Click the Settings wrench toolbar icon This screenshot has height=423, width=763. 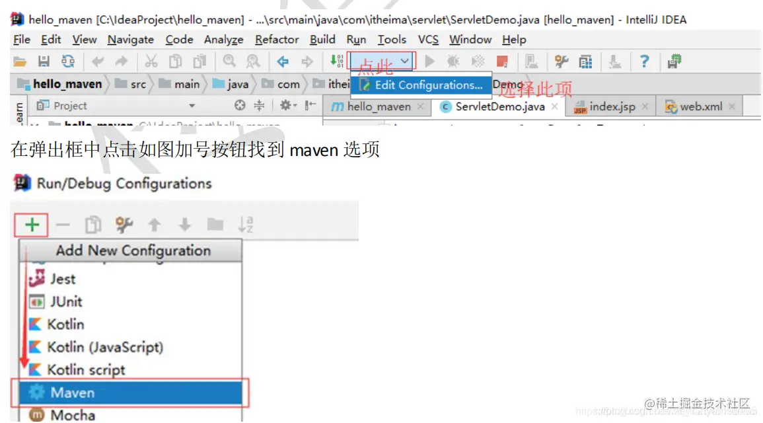[561, 61]
